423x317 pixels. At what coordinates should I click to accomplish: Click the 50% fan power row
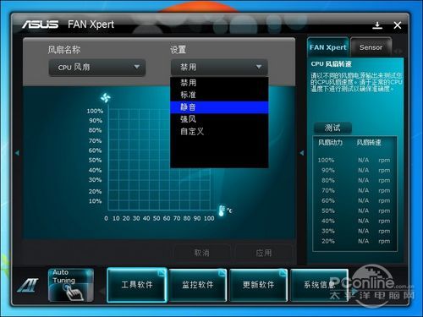point(354,210)
